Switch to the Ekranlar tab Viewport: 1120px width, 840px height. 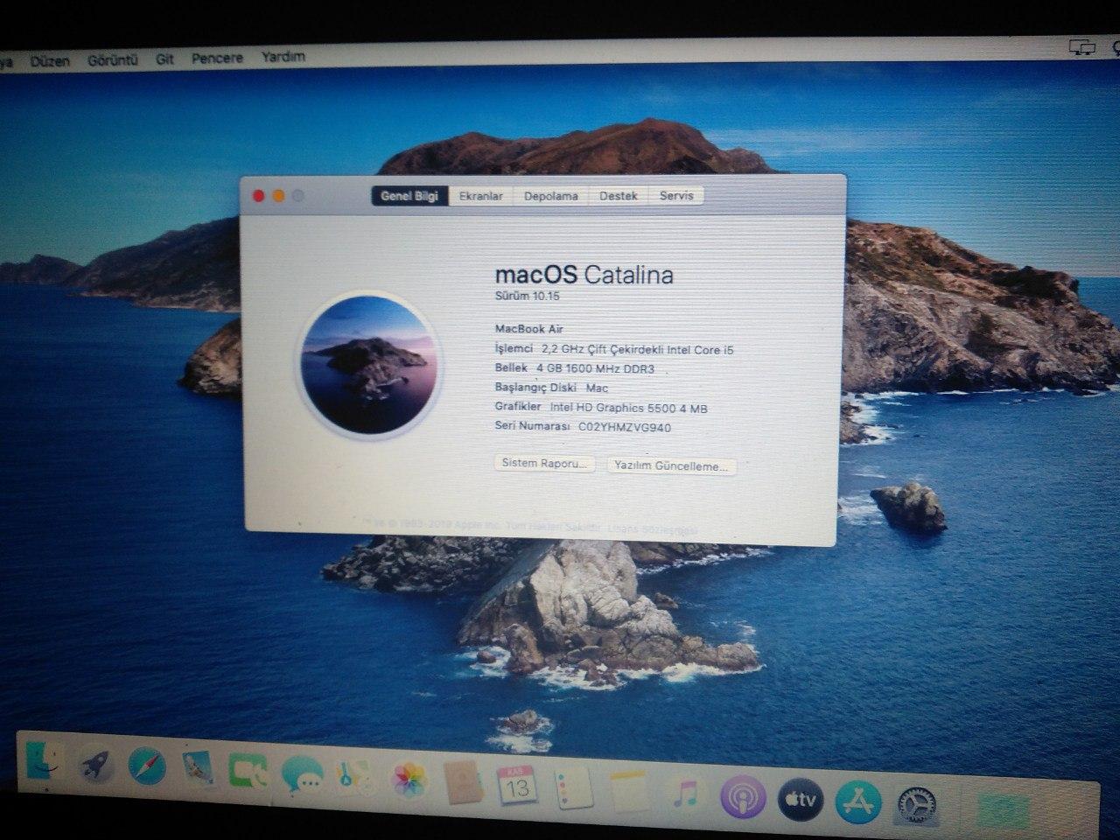point(481,196)
